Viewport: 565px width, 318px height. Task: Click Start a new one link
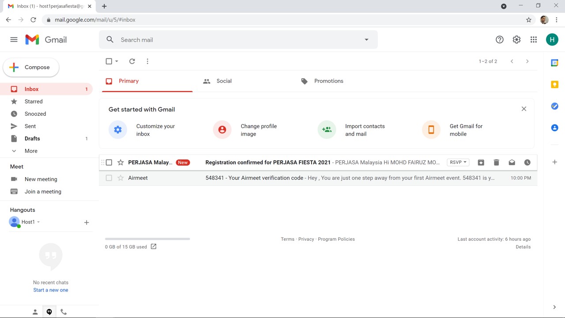[51, 290]
